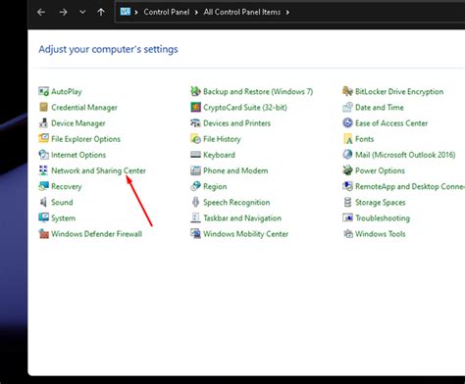The width and height of the screenshot is (465, 384).
Task: Open Fonts link
Action: point(364,139)
